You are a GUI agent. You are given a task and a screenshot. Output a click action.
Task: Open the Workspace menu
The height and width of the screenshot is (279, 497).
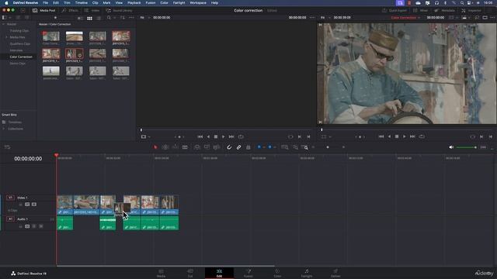tap(198, 3)
